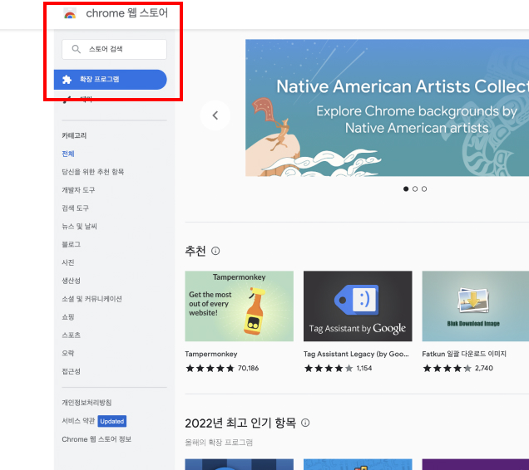Select the first carousel dot indicator

point(406,189)
